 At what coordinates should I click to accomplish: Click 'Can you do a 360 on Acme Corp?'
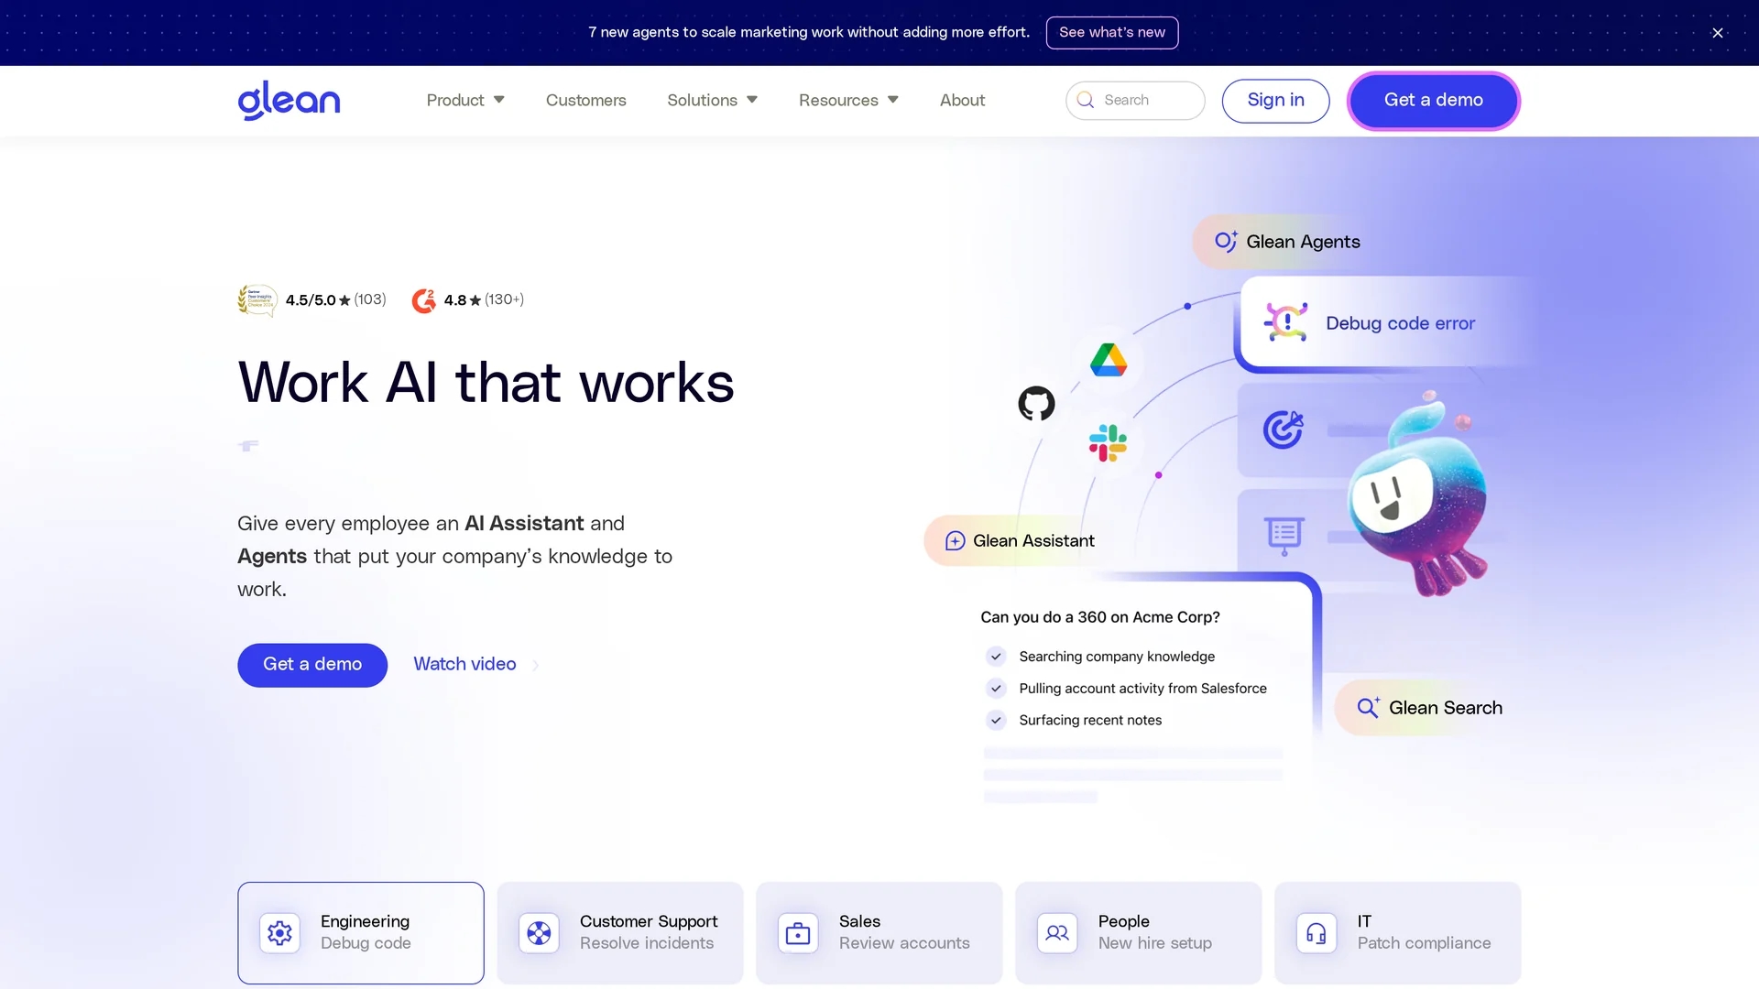tap(1100, 617)
